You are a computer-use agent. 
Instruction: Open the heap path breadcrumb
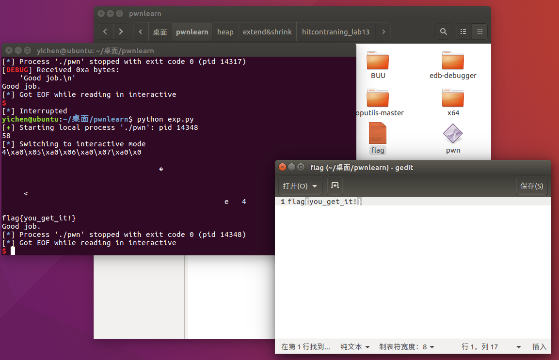point(225,32)
